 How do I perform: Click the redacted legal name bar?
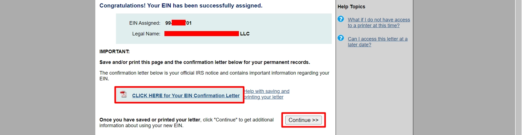coord(201,34)
